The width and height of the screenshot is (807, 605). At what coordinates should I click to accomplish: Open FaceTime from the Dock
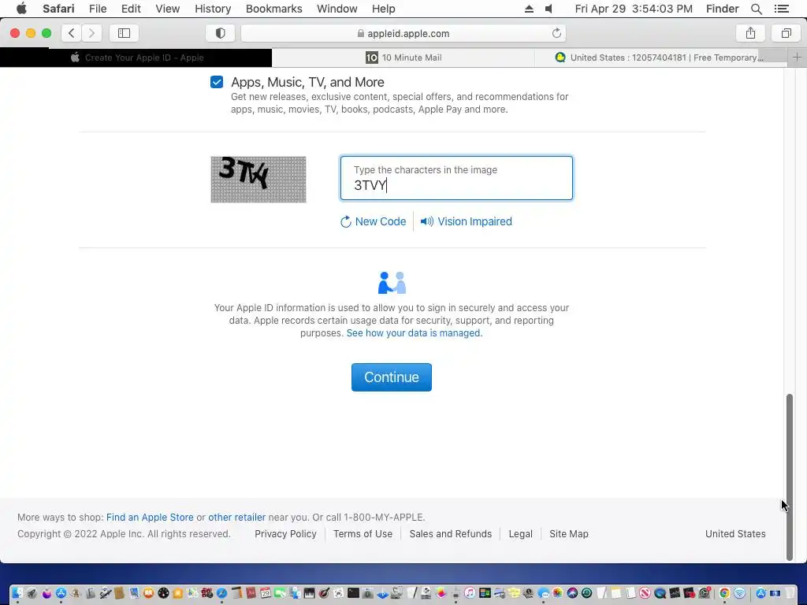coord(280,592)
